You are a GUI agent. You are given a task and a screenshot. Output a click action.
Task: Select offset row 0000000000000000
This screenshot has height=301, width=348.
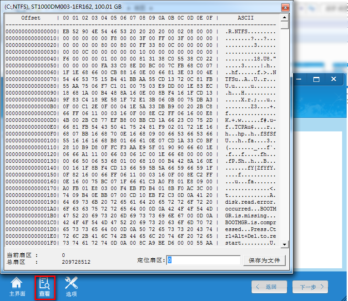[x=141, y=31]
